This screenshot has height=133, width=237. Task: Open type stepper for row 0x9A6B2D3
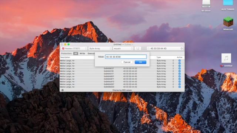point(173,87)
